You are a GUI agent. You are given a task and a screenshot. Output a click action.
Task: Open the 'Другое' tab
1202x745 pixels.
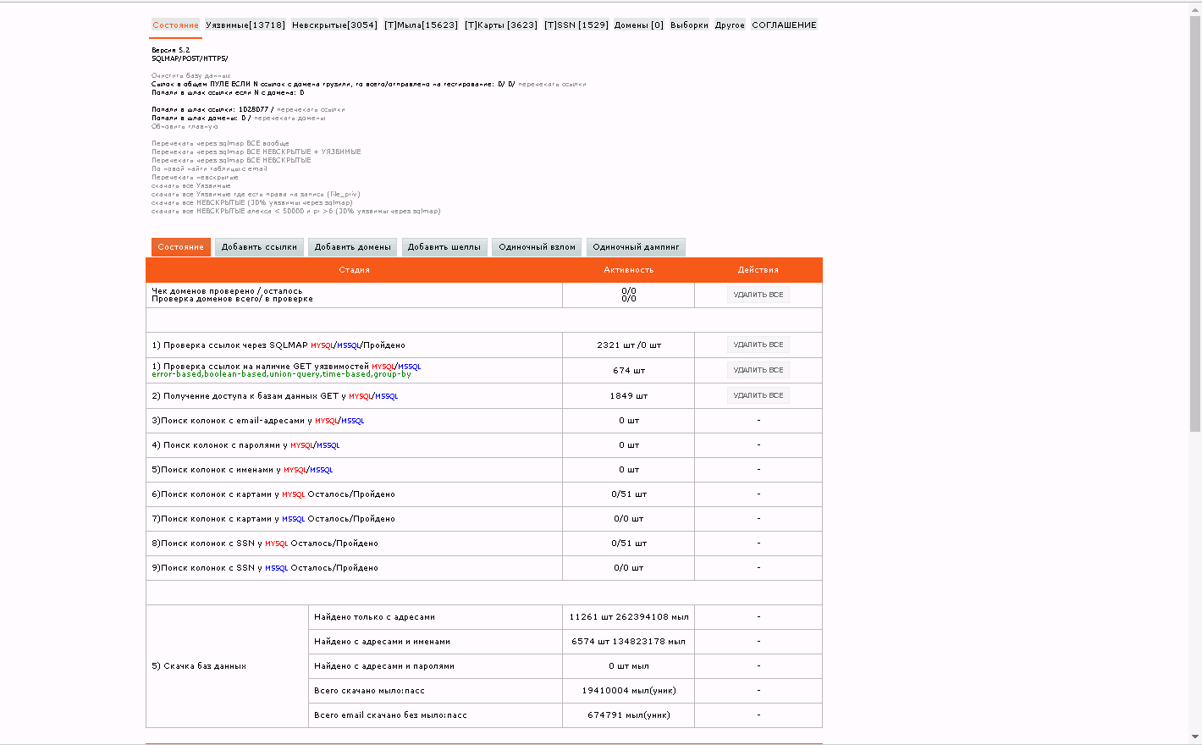pyautogui.click(x=730, y=25)
